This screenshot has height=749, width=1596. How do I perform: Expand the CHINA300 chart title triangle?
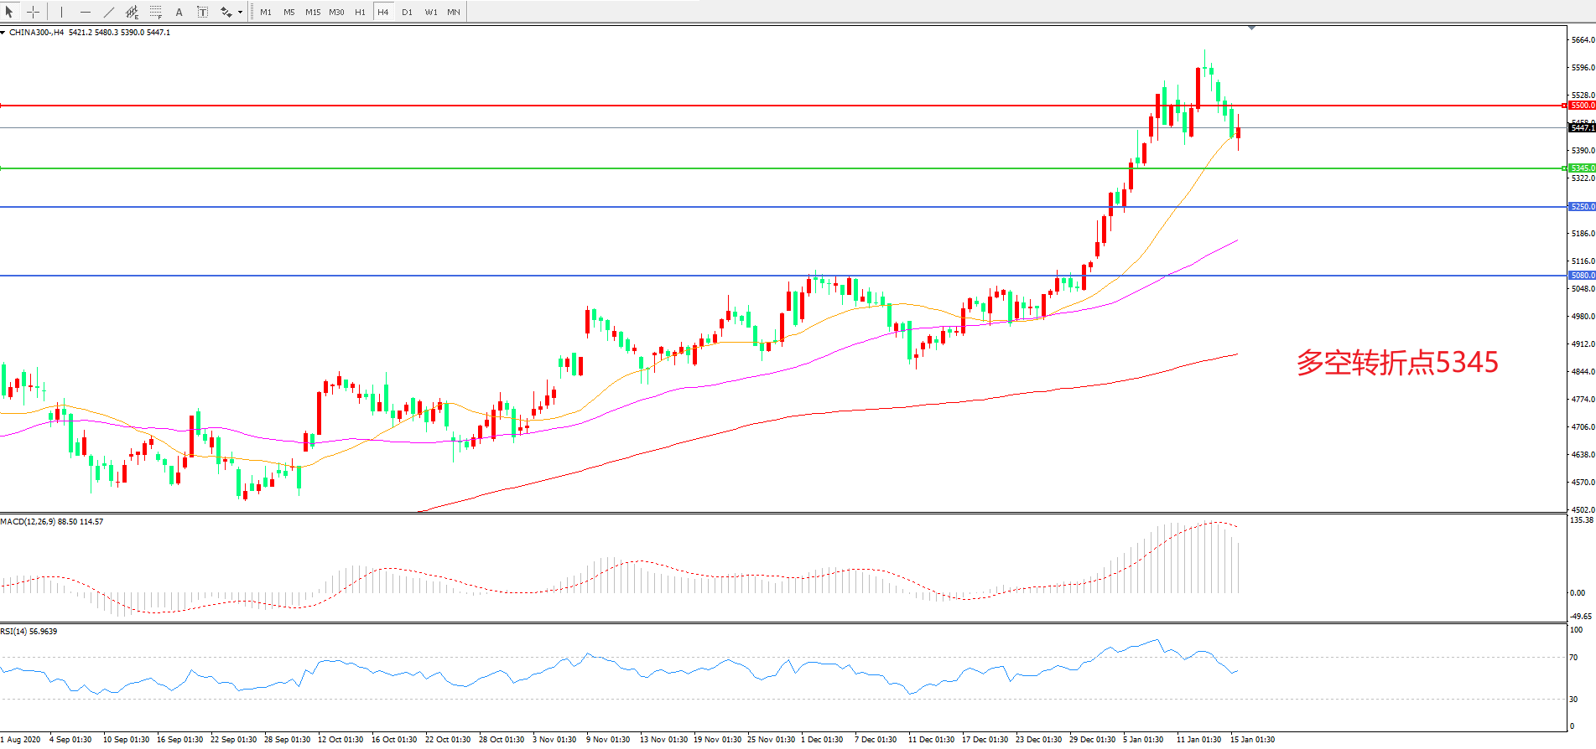(x=3, y=33)
